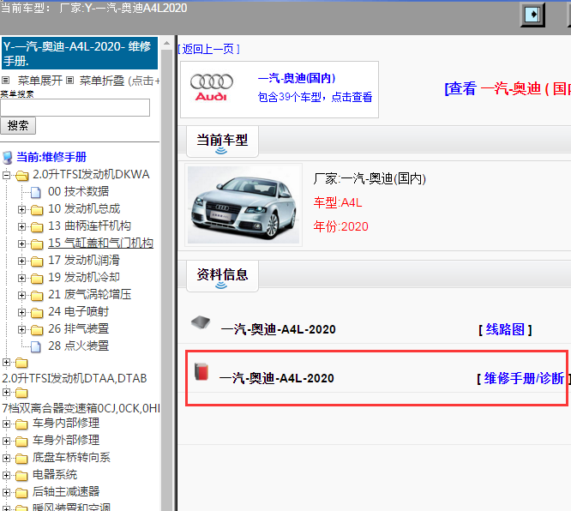The width and height of the screenshot is (571, 511).
Task: Open 00 技术数据 tree item
Action: [x=78, y=191]
